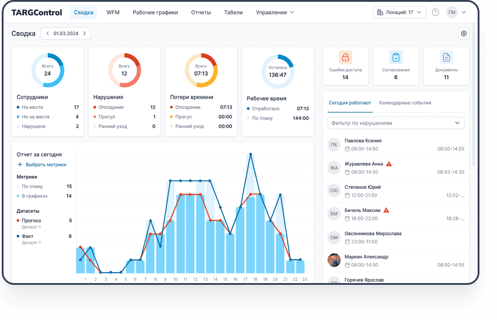Click calendar icon under Овсянникова Мирослава

tap(347, 242)
